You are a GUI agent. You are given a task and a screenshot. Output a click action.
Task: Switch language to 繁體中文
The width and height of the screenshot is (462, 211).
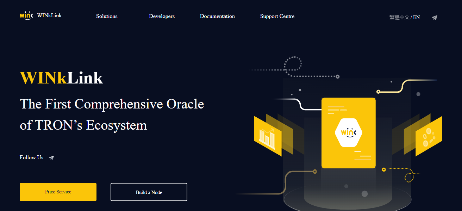pyautogui.click(x=399, y=17)
